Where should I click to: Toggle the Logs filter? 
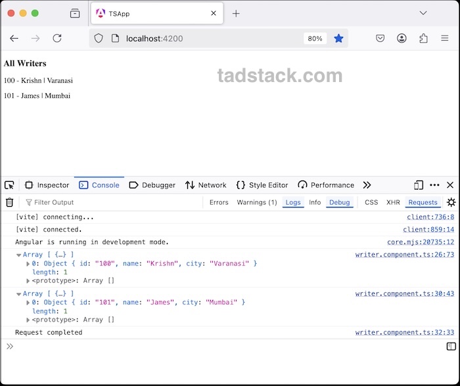[x=293, y=202]
